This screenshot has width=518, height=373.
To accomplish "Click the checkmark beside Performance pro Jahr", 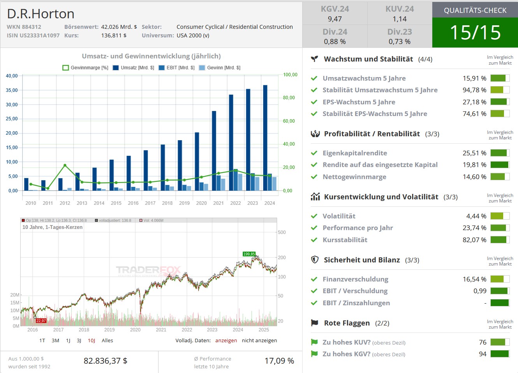I will pyautogui.click(x=314, y=228).
